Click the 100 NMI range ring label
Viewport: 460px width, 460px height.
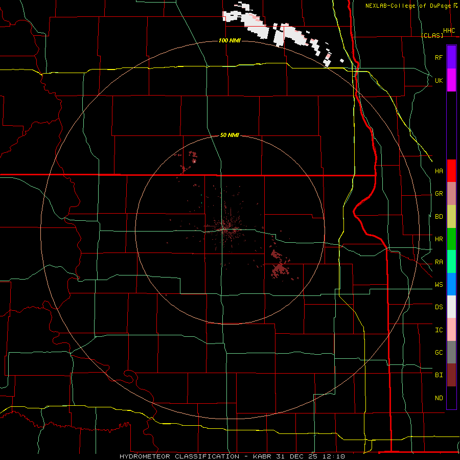point(229,40)
